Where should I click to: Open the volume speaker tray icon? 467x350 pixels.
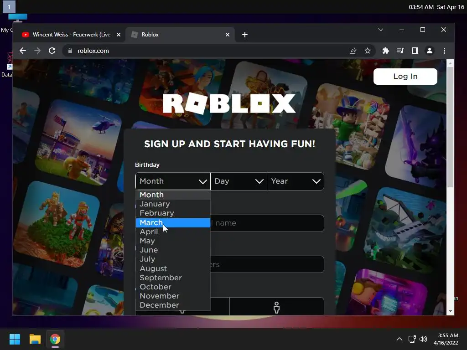point(423,339)
